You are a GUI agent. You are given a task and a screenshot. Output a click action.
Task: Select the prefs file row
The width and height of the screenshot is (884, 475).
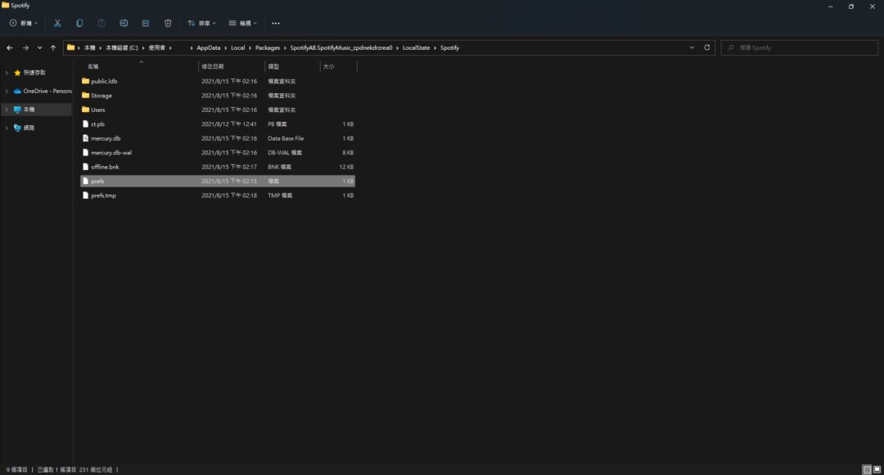218,181
